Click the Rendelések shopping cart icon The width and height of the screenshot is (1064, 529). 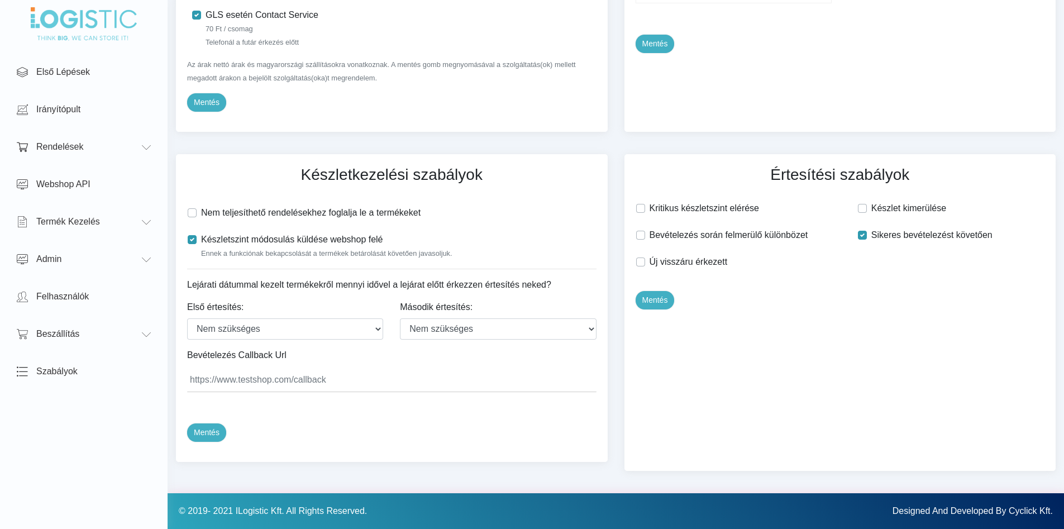click(22, 147)
